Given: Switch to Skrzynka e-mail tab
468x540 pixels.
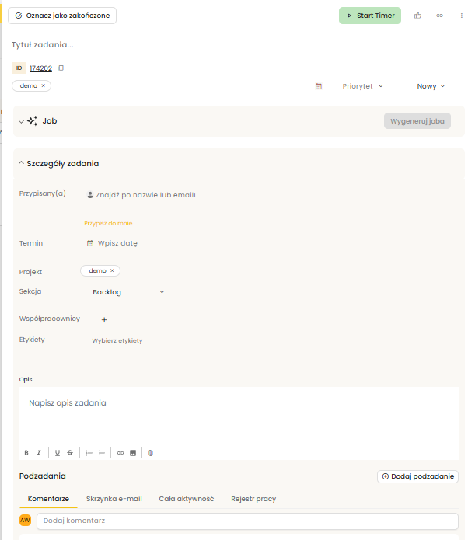Looking at the screenshot, I should pos(114,499).
